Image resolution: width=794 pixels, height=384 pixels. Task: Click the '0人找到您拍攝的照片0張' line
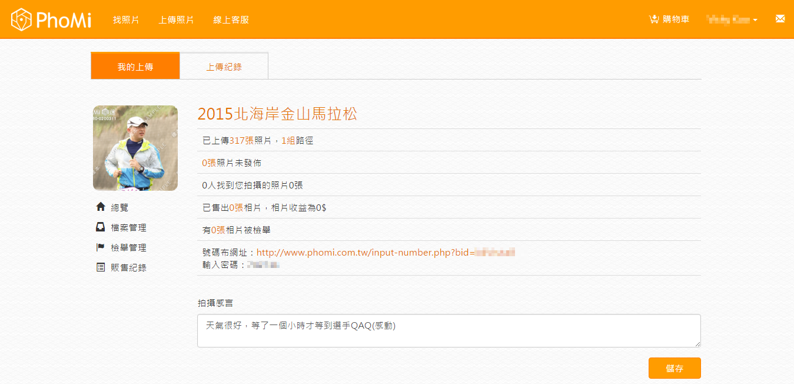pos(253,186)
